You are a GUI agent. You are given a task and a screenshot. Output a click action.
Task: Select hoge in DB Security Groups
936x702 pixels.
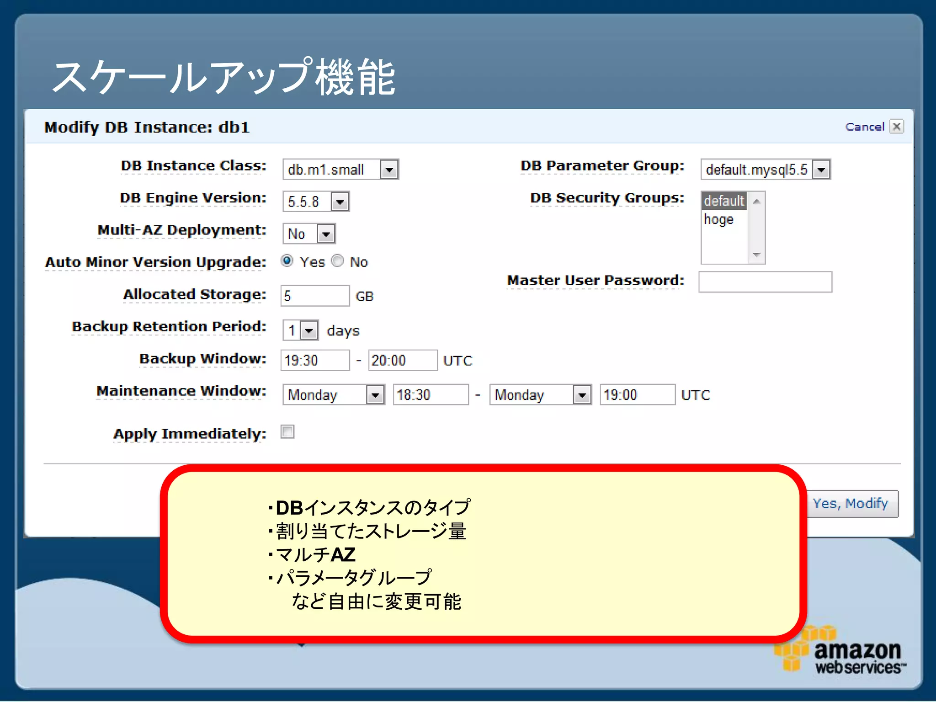click(719, 220)
